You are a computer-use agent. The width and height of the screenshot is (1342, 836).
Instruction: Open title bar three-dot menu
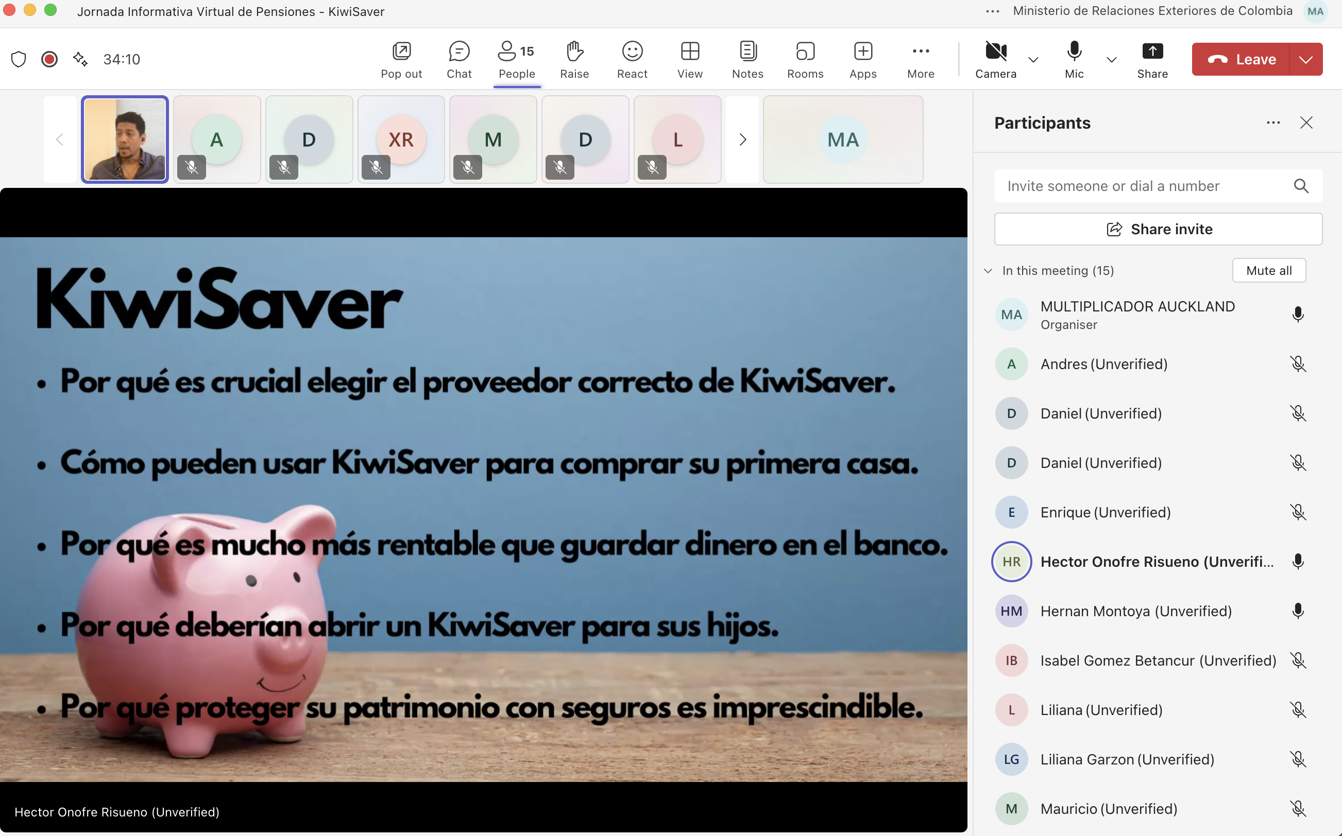pyautogui.click(x=992, y=11)
